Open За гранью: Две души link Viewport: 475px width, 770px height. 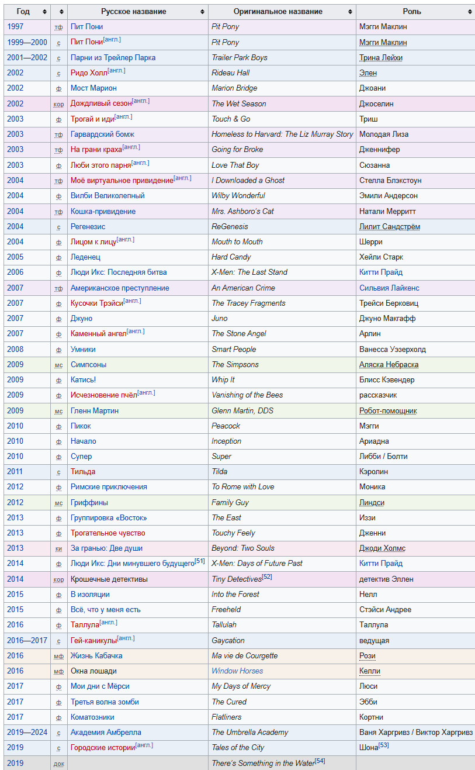106,548
